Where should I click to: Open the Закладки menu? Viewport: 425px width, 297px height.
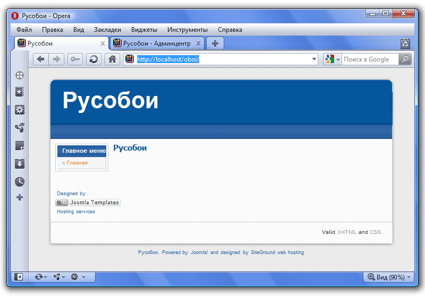pos(107,30)
